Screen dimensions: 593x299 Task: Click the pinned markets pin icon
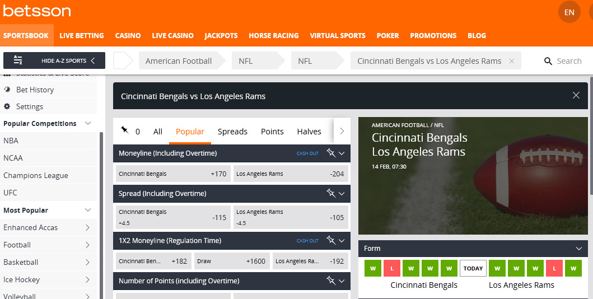click(124, 130)
